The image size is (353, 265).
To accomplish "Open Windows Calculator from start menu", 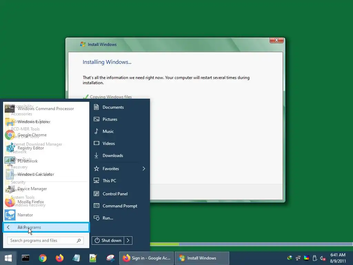I will [46, 174].
